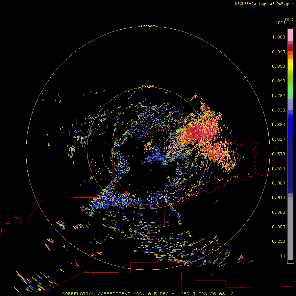Click the gray low-value segment of the color bar
The width and height of the screenshot is (296, 296).
coord(290,229)
